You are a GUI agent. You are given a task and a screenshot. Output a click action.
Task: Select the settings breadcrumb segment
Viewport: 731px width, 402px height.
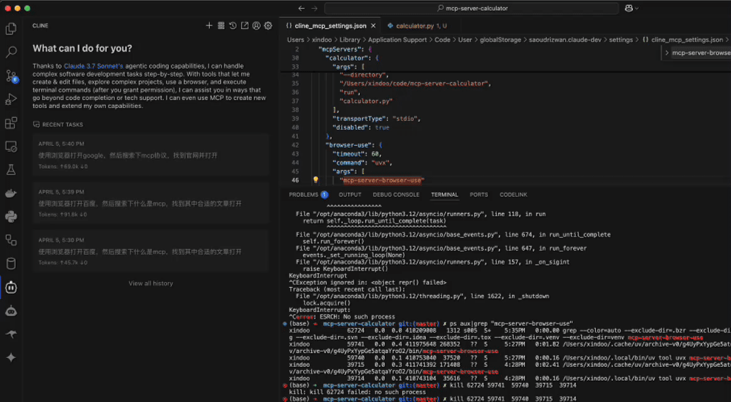point(620,40)
